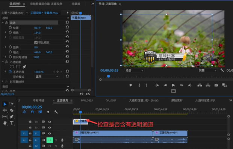
Task: Select the Type tool
Action: tap(12, 123)
